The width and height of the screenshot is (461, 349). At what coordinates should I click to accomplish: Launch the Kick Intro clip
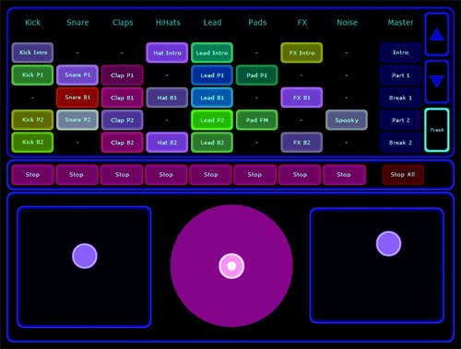pos(32,52)
